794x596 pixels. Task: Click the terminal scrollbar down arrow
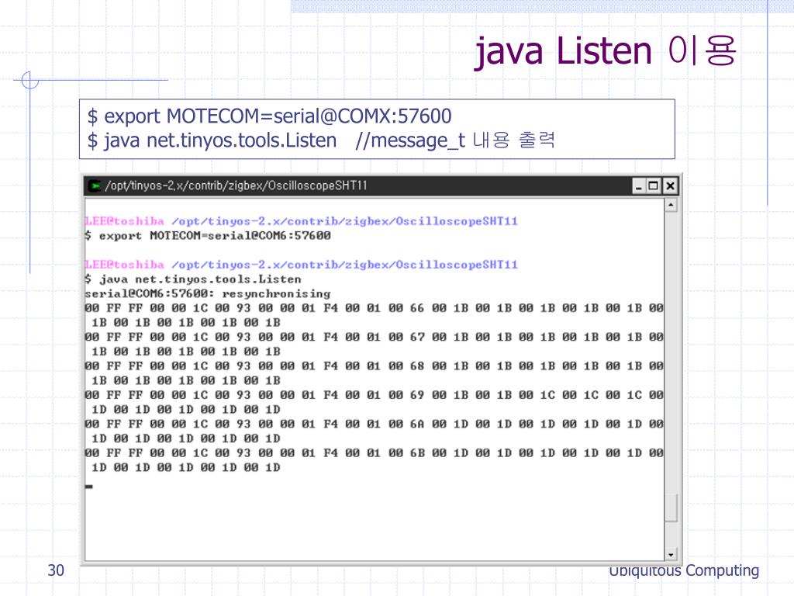(x=671, y=554)
